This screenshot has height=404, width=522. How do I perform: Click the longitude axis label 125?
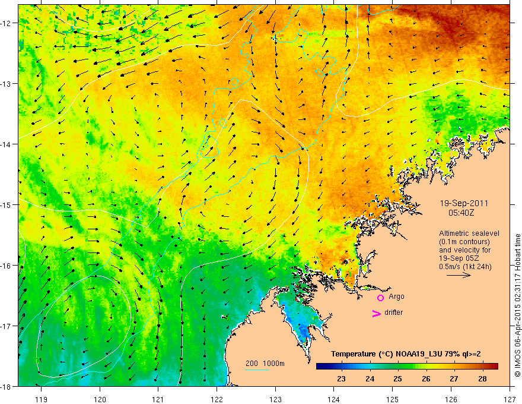tap(392, 399)
